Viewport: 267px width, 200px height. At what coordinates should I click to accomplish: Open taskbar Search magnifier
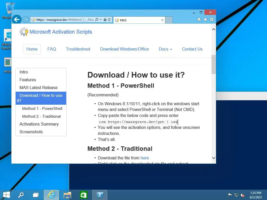[21, 195]
